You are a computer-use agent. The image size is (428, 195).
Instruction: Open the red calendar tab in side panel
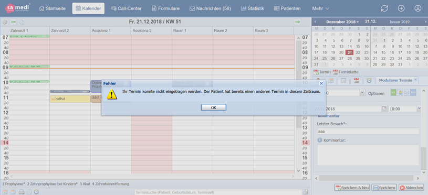(356, 80)
